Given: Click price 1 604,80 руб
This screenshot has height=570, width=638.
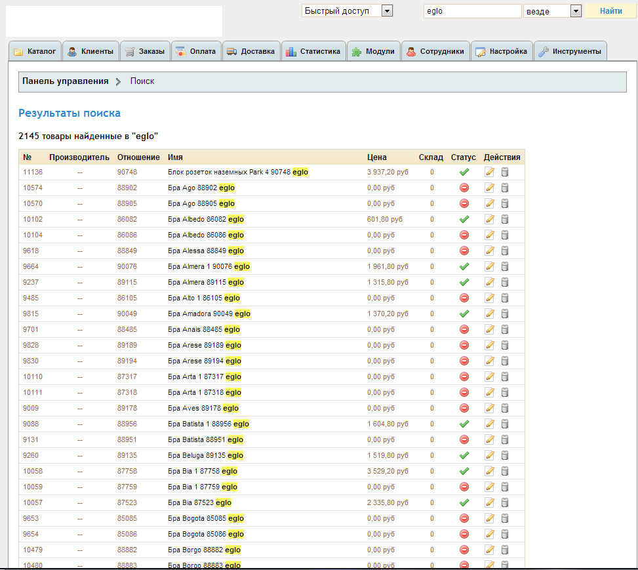Looking at the screenshot, I should pyautogui.click(x=388, y=424).
